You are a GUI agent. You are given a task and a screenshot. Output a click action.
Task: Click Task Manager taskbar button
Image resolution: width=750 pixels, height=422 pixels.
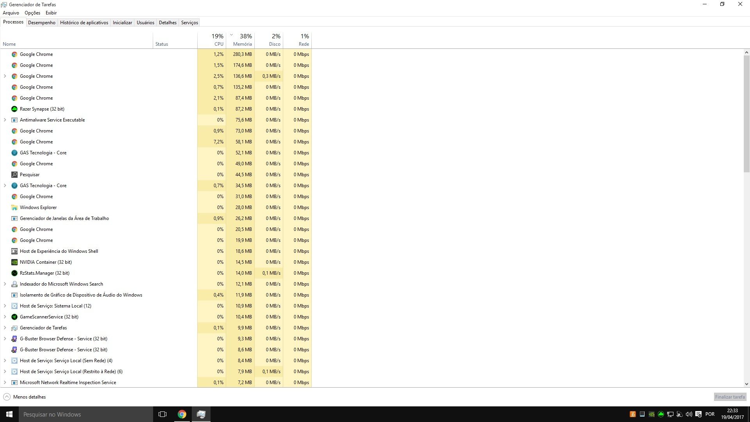(x=201, y=414)
